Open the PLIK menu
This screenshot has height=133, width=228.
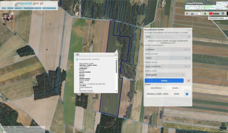click(4, 8)
